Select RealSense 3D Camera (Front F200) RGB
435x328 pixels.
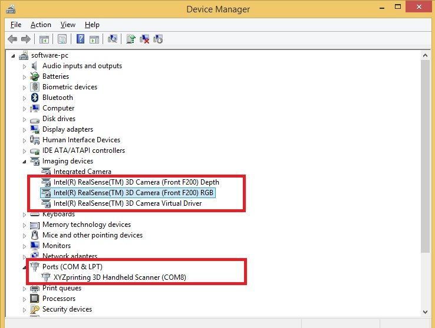133,192
